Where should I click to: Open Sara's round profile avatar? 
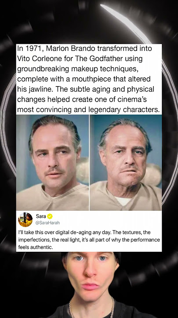25,220
